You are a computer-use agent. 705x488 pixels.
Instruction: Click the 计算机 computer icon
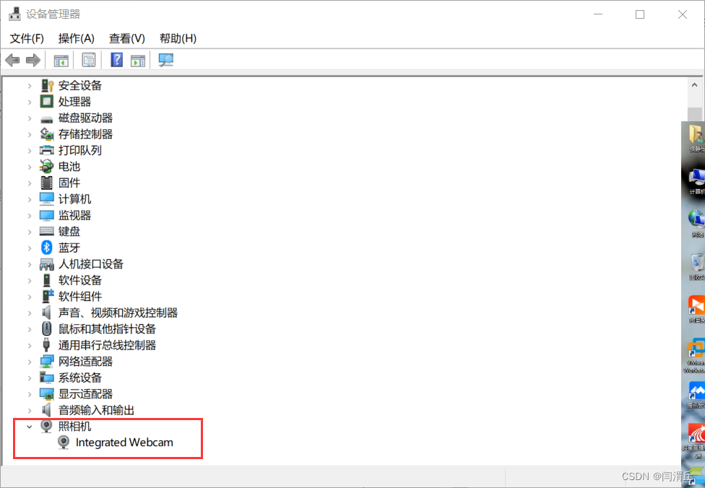(x=47, y=199)
